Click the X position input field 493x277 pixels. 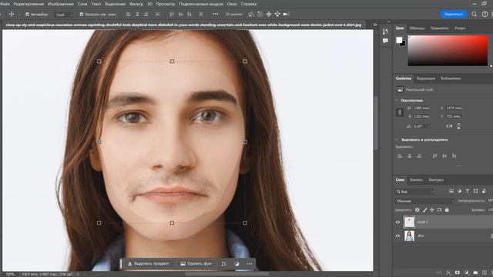pos(454,108)
